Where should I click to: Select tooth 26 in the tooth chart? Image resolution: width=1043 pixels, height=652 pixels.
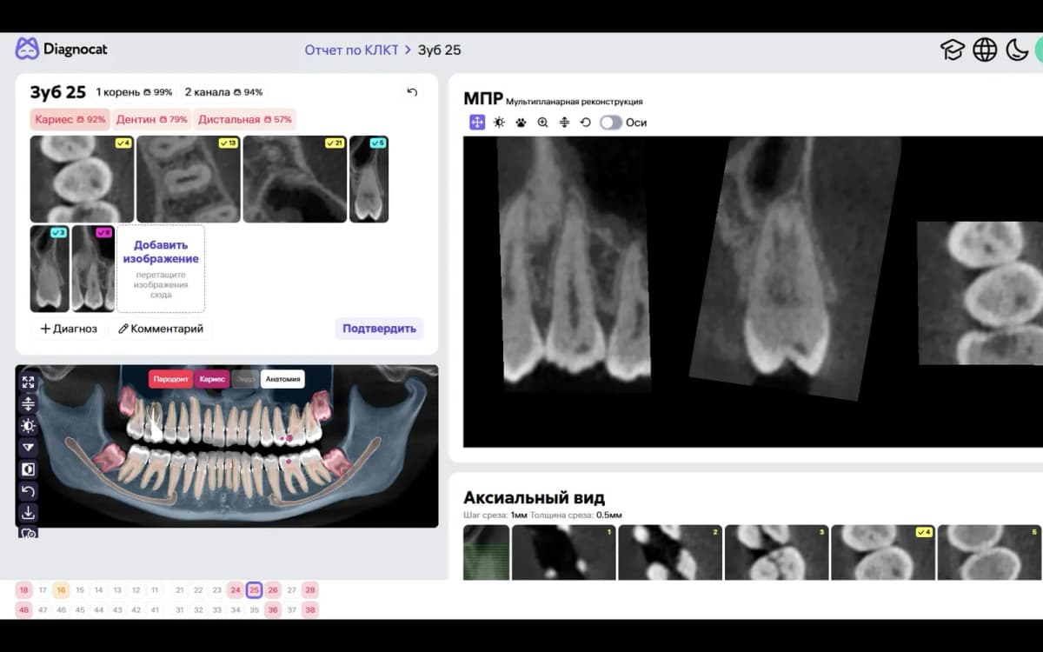pos(273,590)
